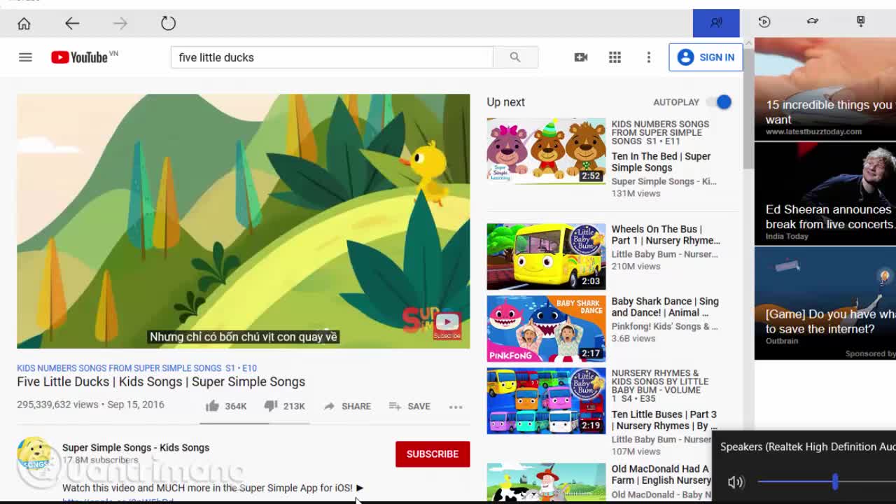Click the Super Simple App for iOS description
896x504 pixels.
click(x=213, y=488)
